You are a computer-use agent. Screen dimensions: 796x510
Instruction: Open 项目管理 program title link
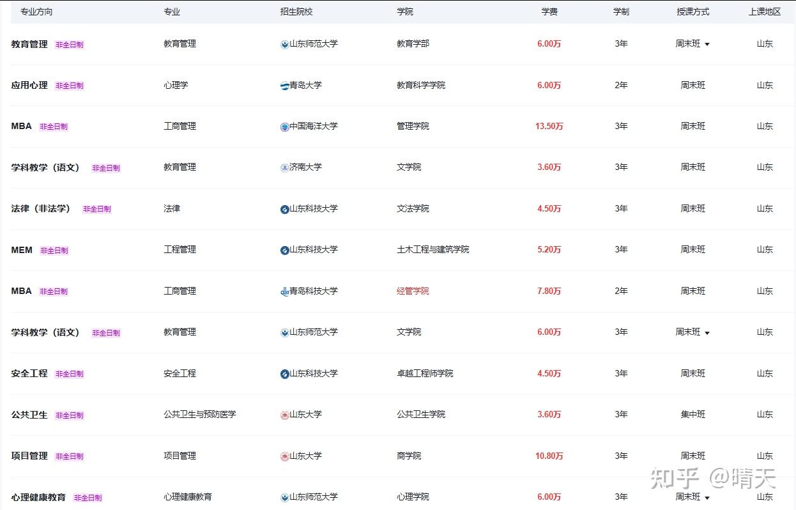(29, 456)
